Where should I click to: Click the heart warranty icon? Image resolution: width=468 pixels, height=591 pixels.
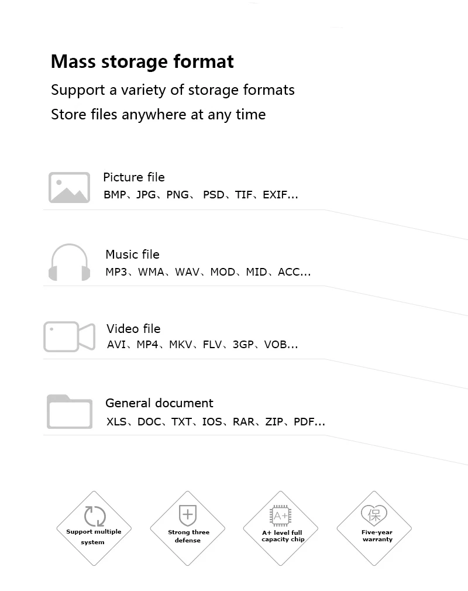tap(374, 516)
